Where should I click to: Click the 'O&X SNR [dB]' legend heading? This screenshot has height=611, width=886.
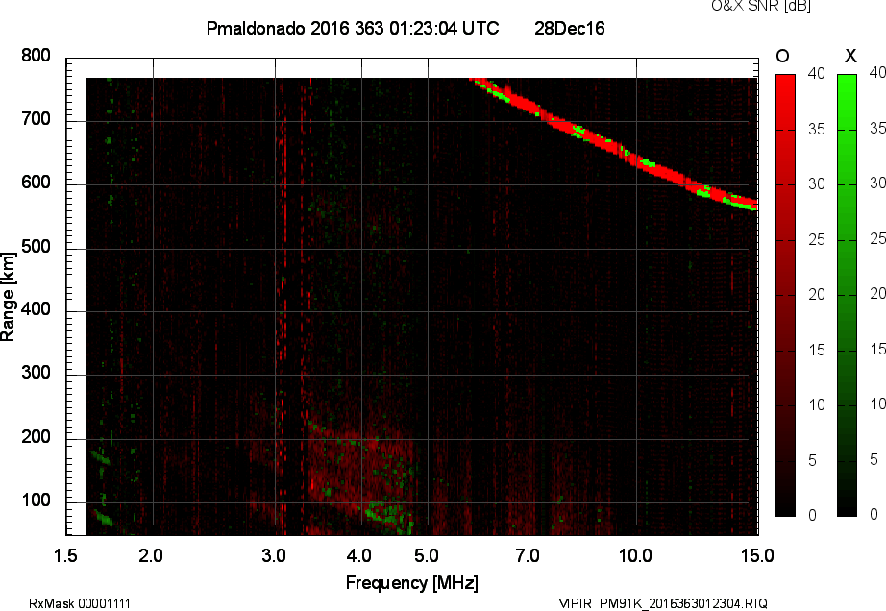[760, 6]
